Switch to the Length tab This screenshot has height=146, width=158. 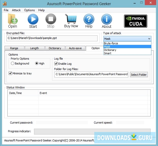point(35,48)
